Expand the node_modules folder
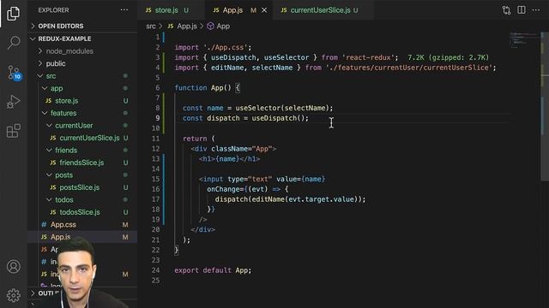549x308 pixels. tap(82, 51)
